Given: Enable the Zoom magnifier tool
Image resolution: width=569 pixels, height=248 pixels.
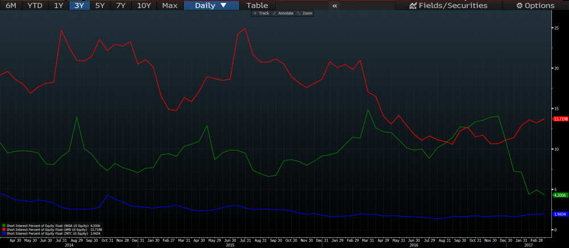Looking at the screenshot, I should (304, 13).
